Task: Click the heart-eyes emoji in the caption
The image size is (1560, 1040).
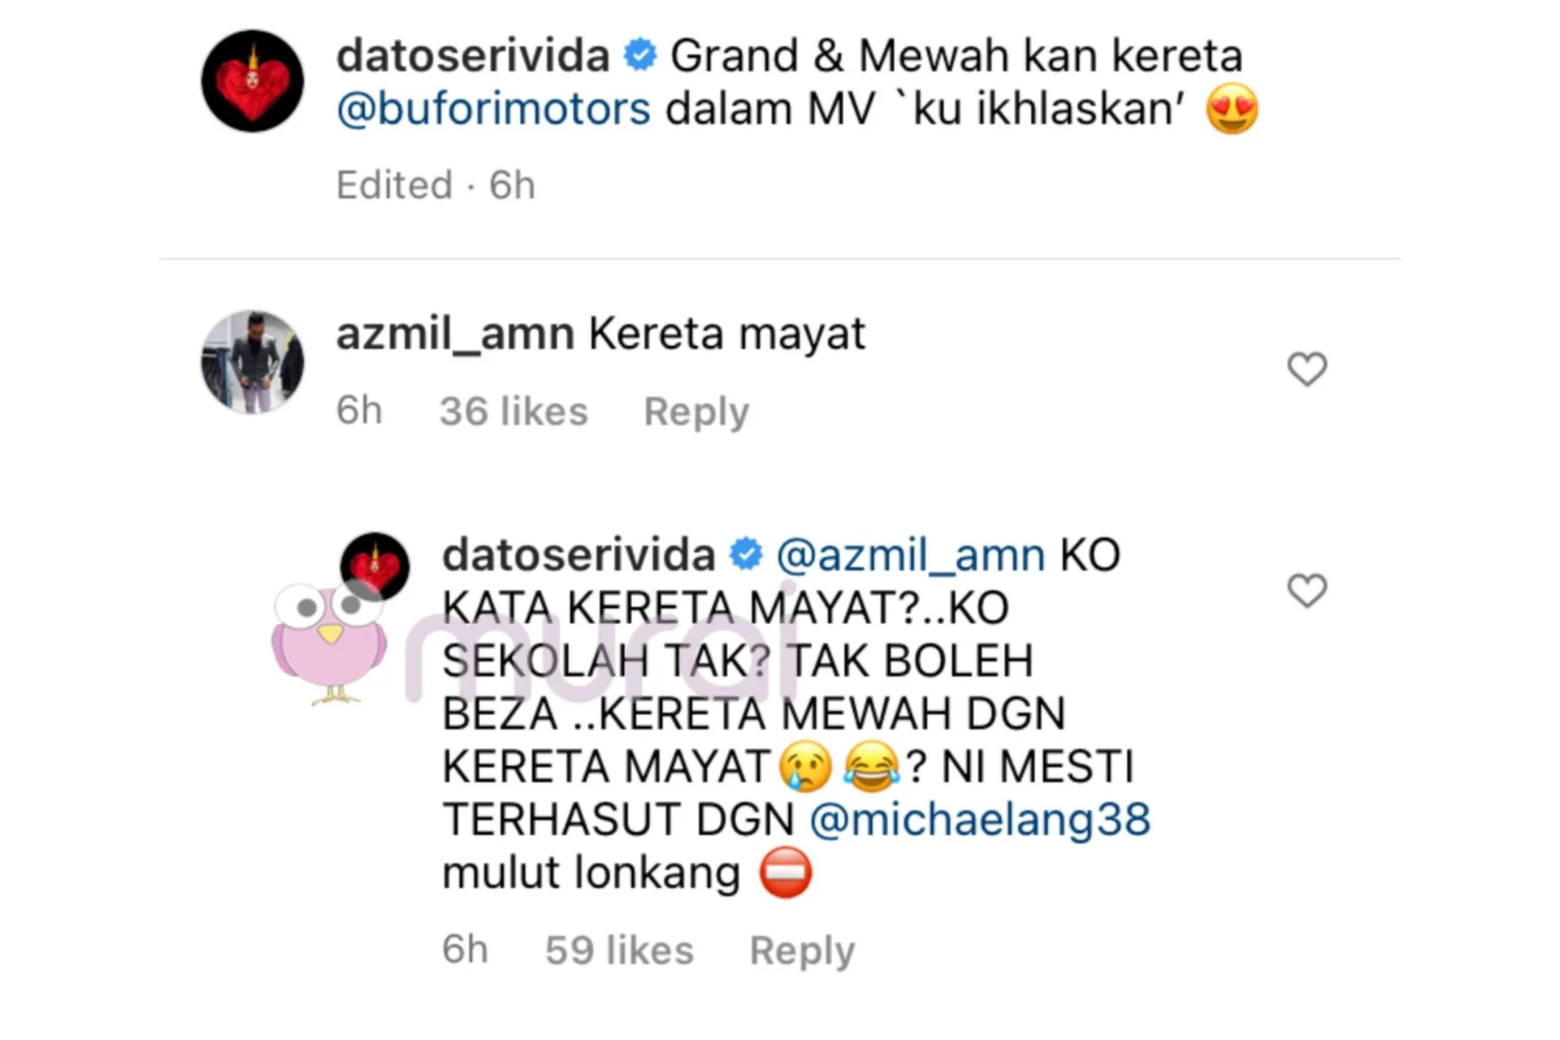Action: 1232,110
